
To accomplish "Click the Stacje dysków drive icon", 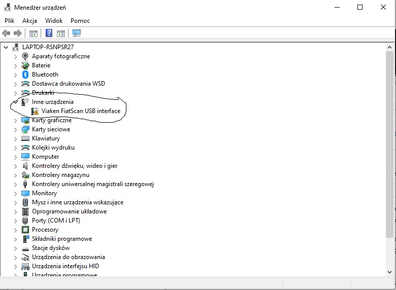I will point(25,248).
